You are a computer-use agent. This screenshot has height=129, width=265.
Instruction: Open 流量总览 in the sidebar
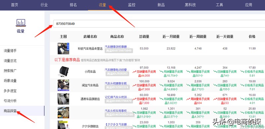tap(10, 61)
